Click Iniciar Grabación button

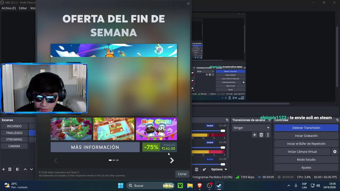click(306, 136)
